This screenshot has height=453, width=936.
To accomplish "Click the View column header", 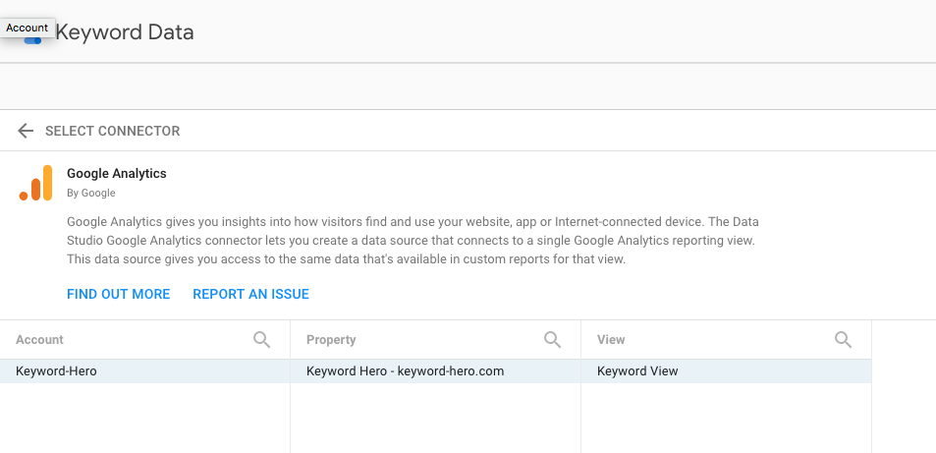I will (x=611, y=339).
